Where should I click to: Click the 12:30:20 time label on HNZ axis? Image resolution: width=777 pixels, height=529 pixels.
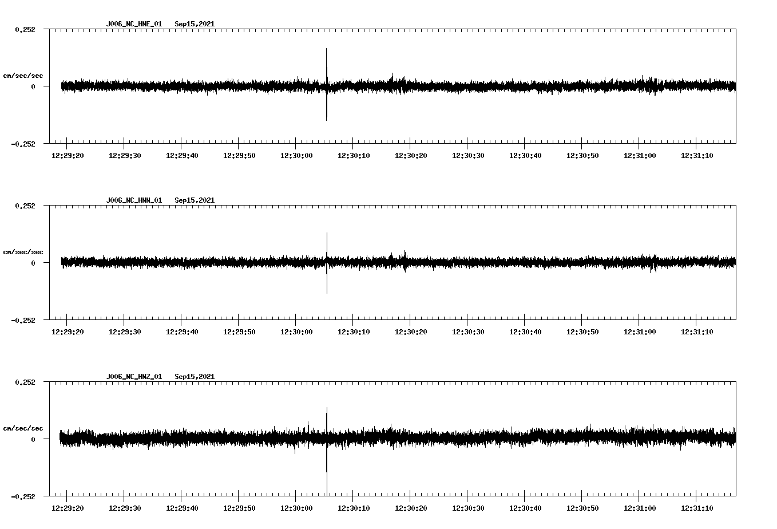[411, 508]
